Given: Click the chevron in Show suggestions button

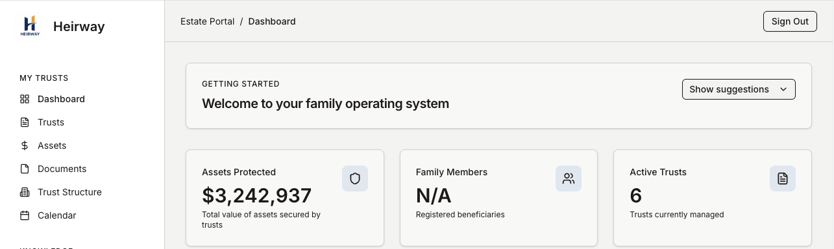Looking at the screenshot, I should tap(783, 89).
